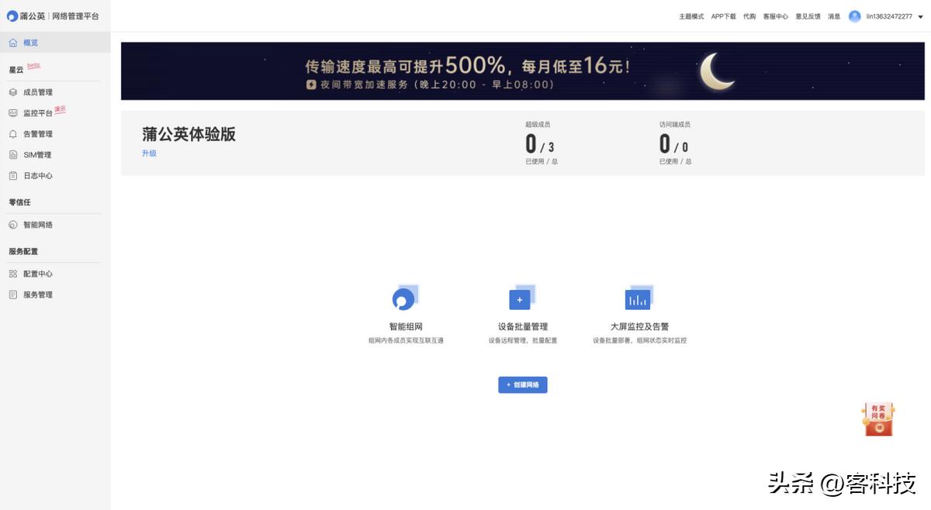This screenshot has height=510, width=931.
Task: Open the 有奖问卷 red envelope
Action: coord(877,418)
